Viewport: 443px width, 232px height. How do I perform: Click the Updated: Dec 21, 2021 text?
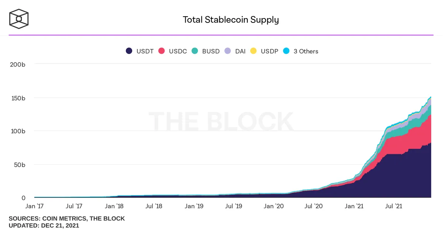click(44, 225)
